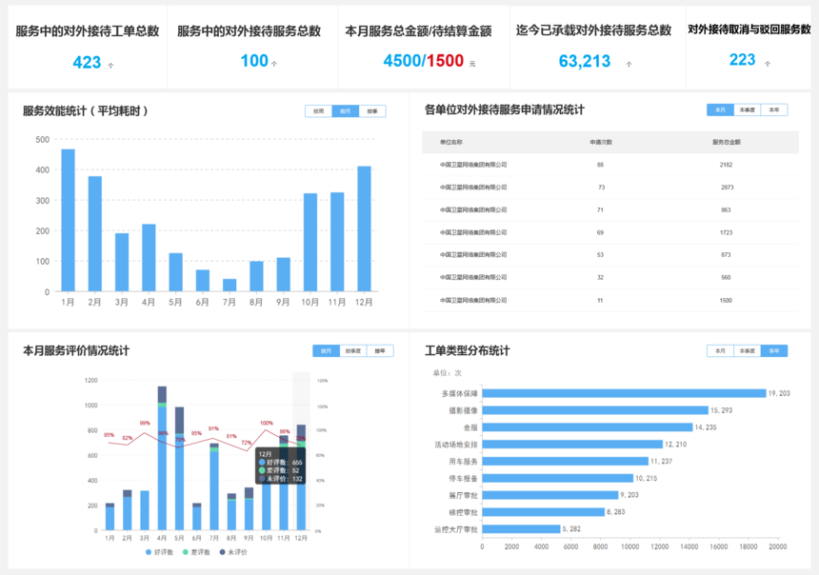Switch evaluation chart to 按季度
Image resolution: width=819 pixels, height=575 pixels.
click(x=353, y=351)
